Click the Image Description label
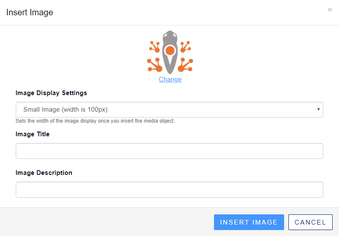339x236 pixels. click(x=44, y=173)
